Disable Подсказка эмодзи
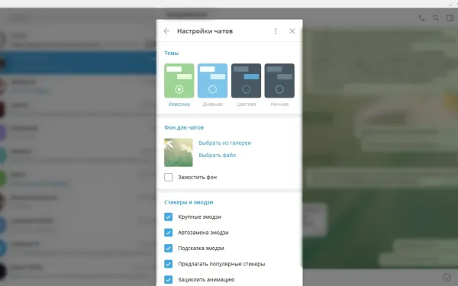The height and width of the screenshot is (286, 458). (168, 249)
